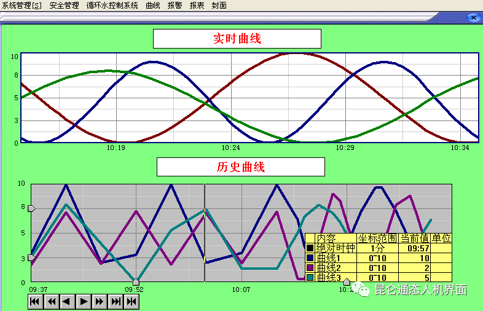Open the 报表 menu
Image resolution: width=483 pixels, height=311 pixels.
pyautogui.click(x=197, y=5)
